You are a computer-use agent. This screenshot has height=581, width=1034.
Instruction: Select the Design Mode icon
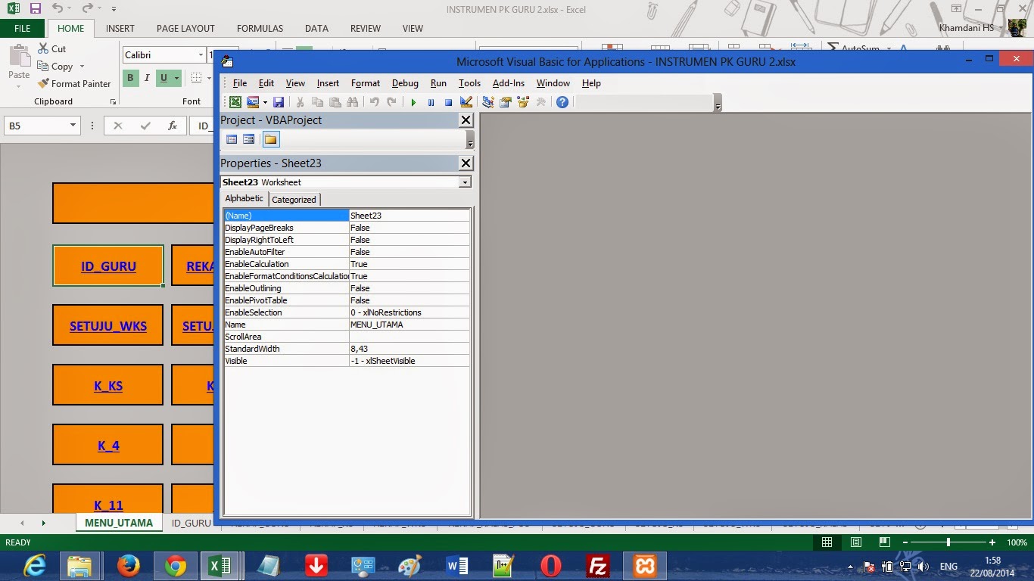(x=466, y=102)
